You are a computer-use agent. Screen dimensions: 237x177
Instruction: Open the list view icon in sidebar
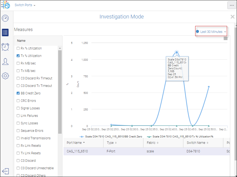coord(5,32)
